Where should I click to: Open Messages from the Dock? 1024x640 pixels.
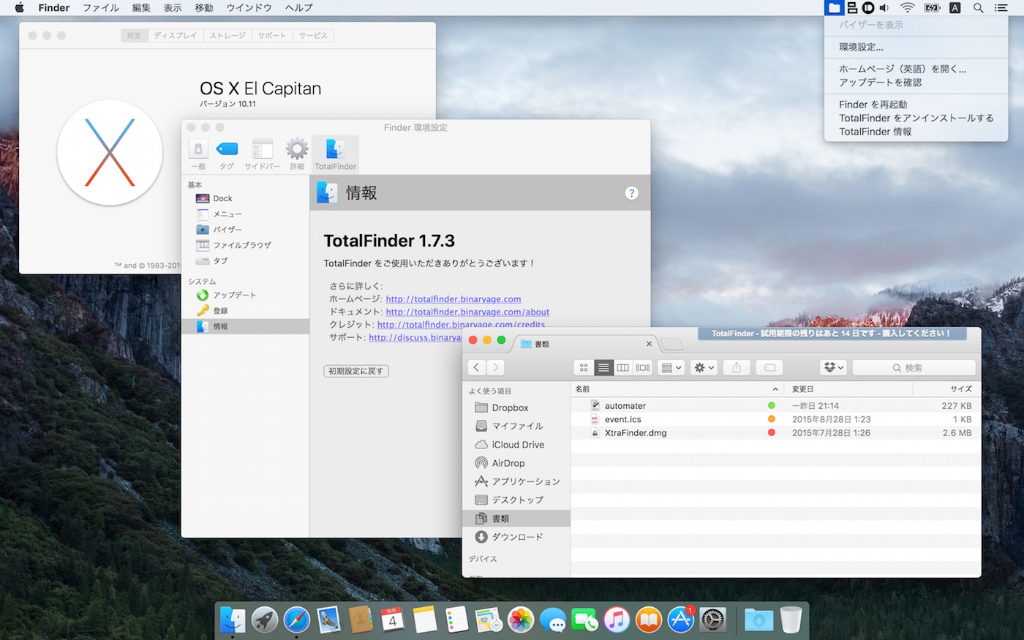pyautogui.click(x=553, y=620)
